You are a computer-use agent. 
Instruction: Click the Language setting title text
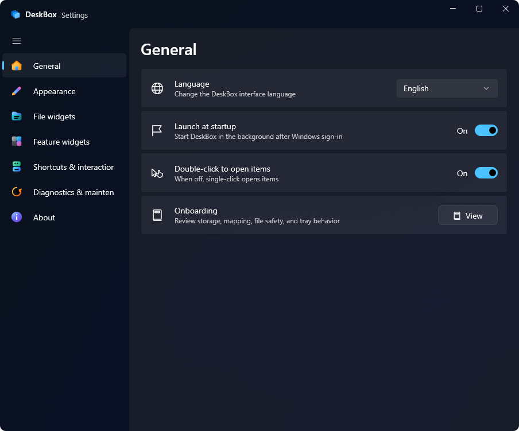click(192, 84)
